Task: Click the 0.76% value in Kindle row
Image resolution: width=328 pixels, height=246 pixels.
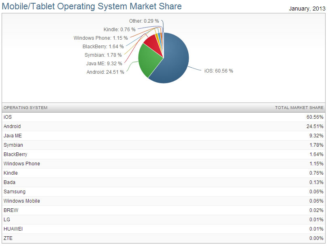Action: tap(316, 173)
